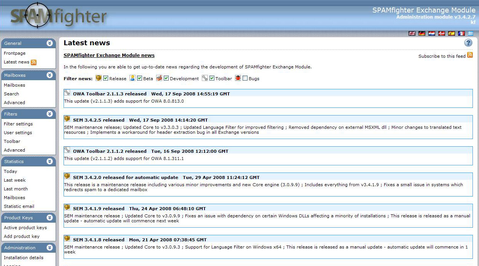Click the Release filter package icon
479x266 pixels.
pyautogui.click(x=99, y=78)
